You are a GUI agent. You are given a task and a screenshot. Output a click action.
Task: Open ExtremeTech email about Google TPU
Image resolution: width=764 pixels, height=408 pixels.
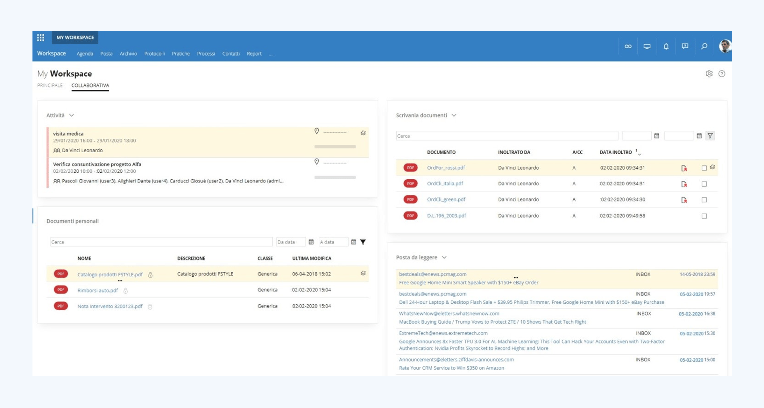[557, 341]
